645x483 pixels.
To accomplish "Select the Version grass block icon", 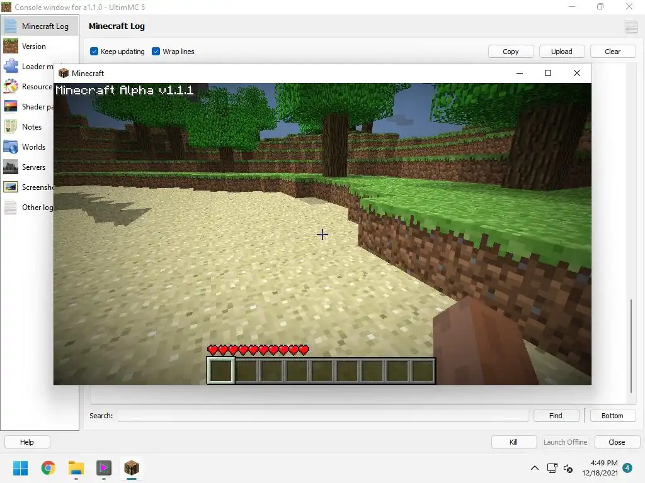I will coord(10,46).
